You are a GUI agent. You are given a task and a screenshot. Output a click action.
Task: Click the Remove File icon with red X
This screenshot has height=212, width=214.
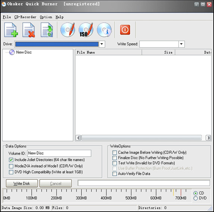[29, 30]
